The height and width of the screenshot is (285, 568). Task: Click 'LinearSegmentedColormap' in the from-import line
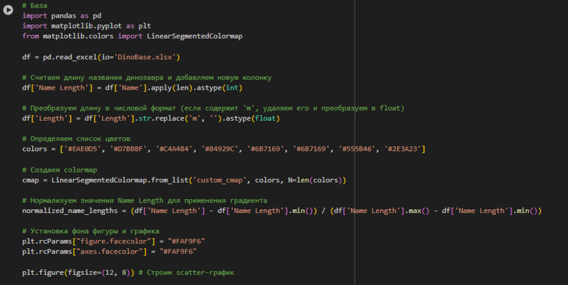[194, 36]
